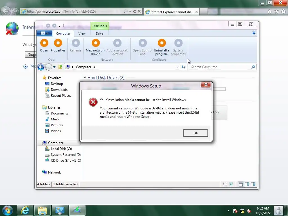288x216 pixels.
Task: Click Explorer forward navigation button
Action: [49, 67]
